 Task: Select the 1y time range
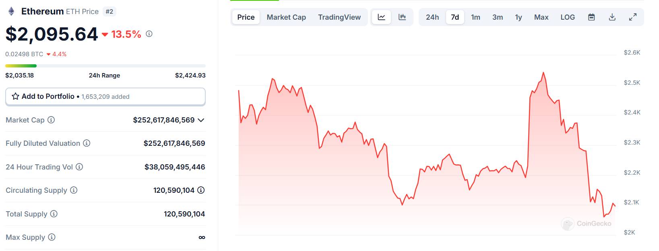519,17
